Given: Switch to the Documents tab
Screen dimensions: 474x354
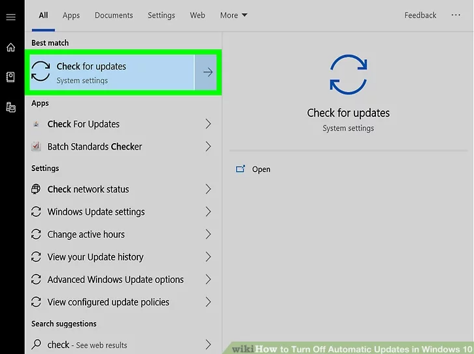Looking at the screenshot, I should tap(113, 15).
